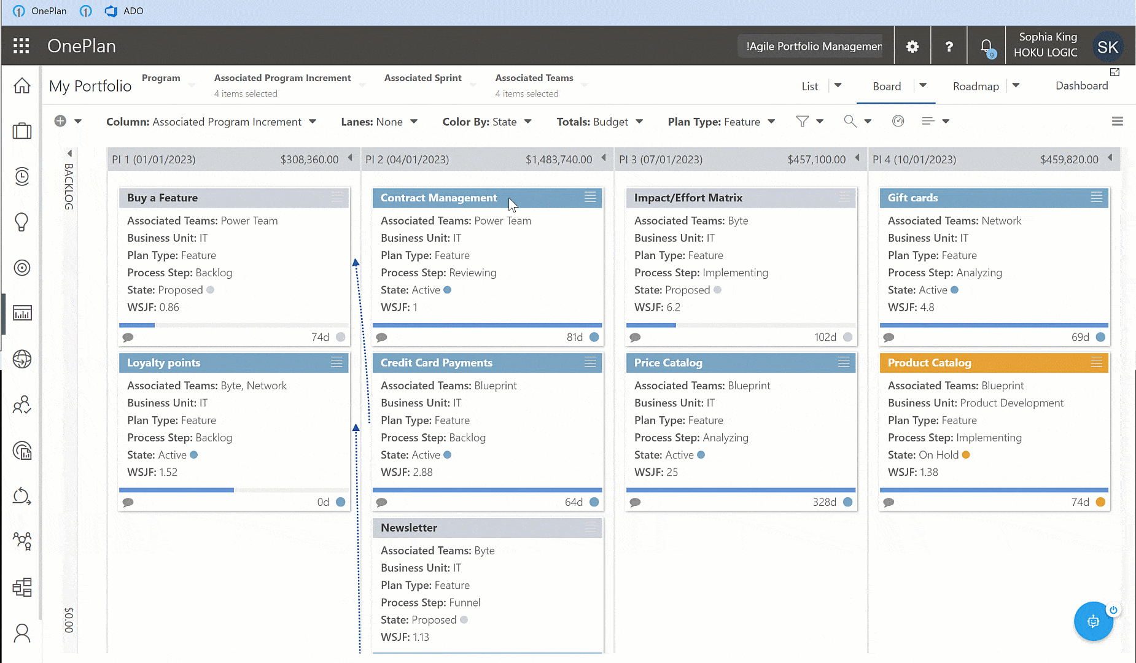
Task: Open the app launcher grid icon
Action: pyautogui.click(x=21, y=46)
